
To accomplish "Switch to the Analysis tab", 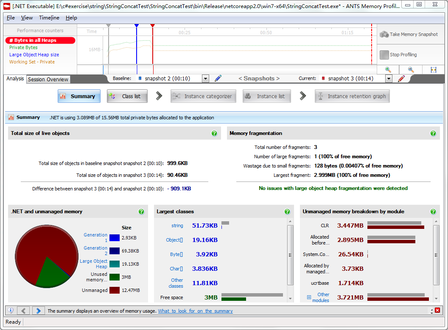I will [15, 79].
